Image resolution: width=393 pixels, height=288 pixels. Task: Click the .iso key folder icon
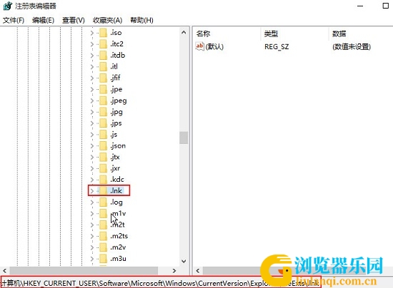tap(104, 33)
